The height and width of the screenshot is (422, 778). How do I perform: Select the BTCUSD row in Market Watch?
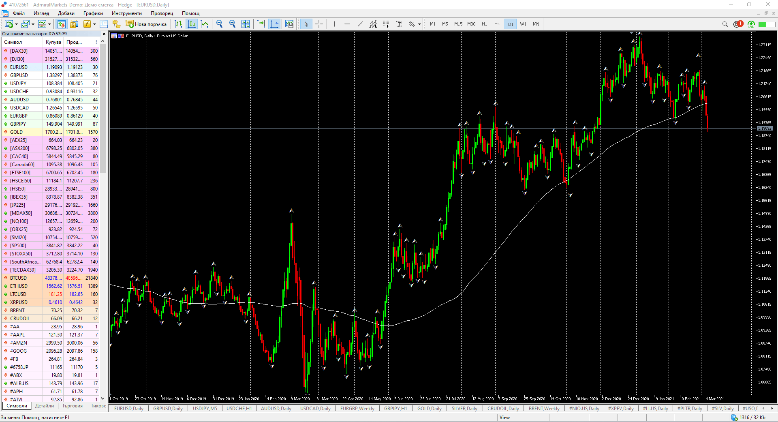point(50,278)
